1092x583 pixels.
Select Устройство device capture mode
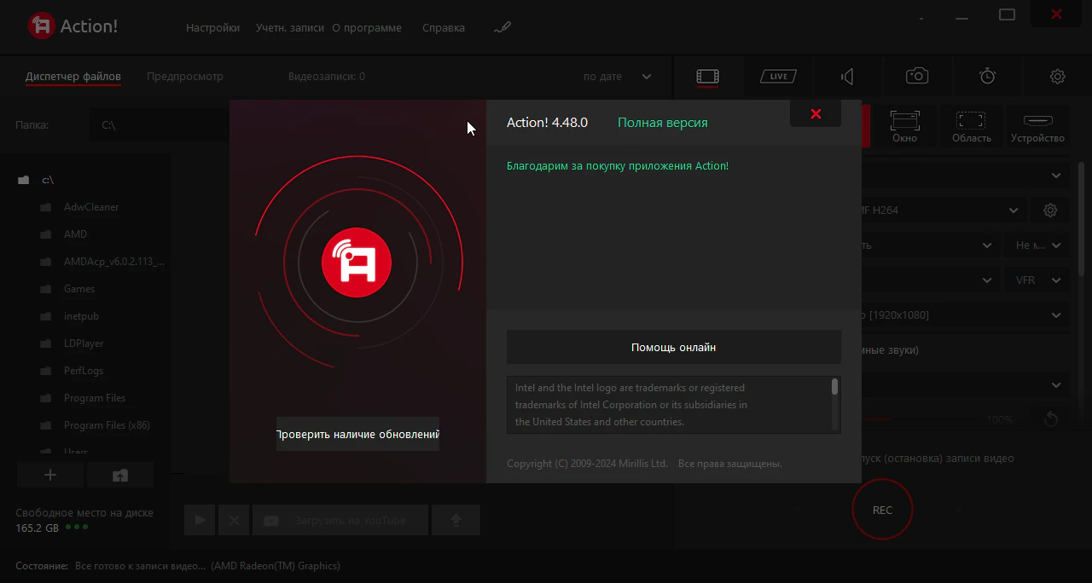(x=1037, y=126)
